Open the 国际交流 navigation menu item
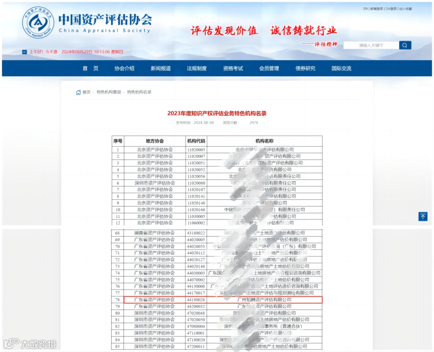This screenshot has height=352, width=434. pos(341,68)
